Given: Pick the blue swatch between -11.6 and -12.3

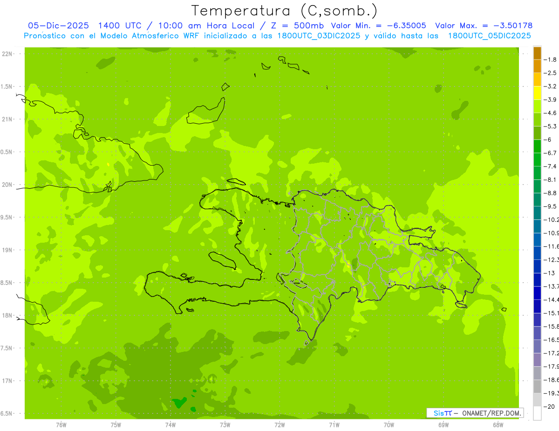Looking at the screenshot, I should tap(537, 253).
